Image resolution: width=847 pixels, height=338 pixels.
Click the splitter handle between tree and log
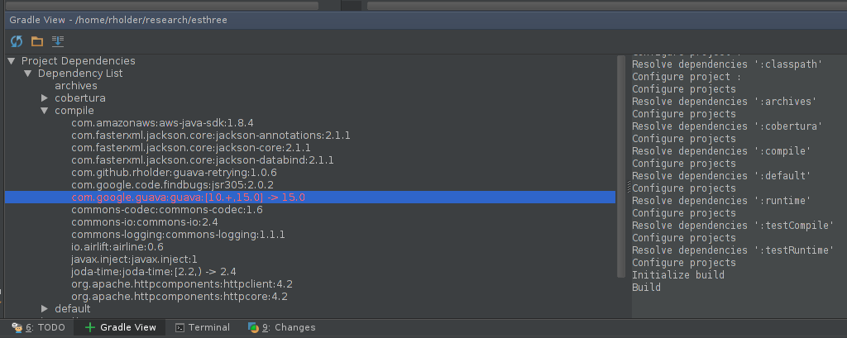pyautogui.click(x=629, y=186)
